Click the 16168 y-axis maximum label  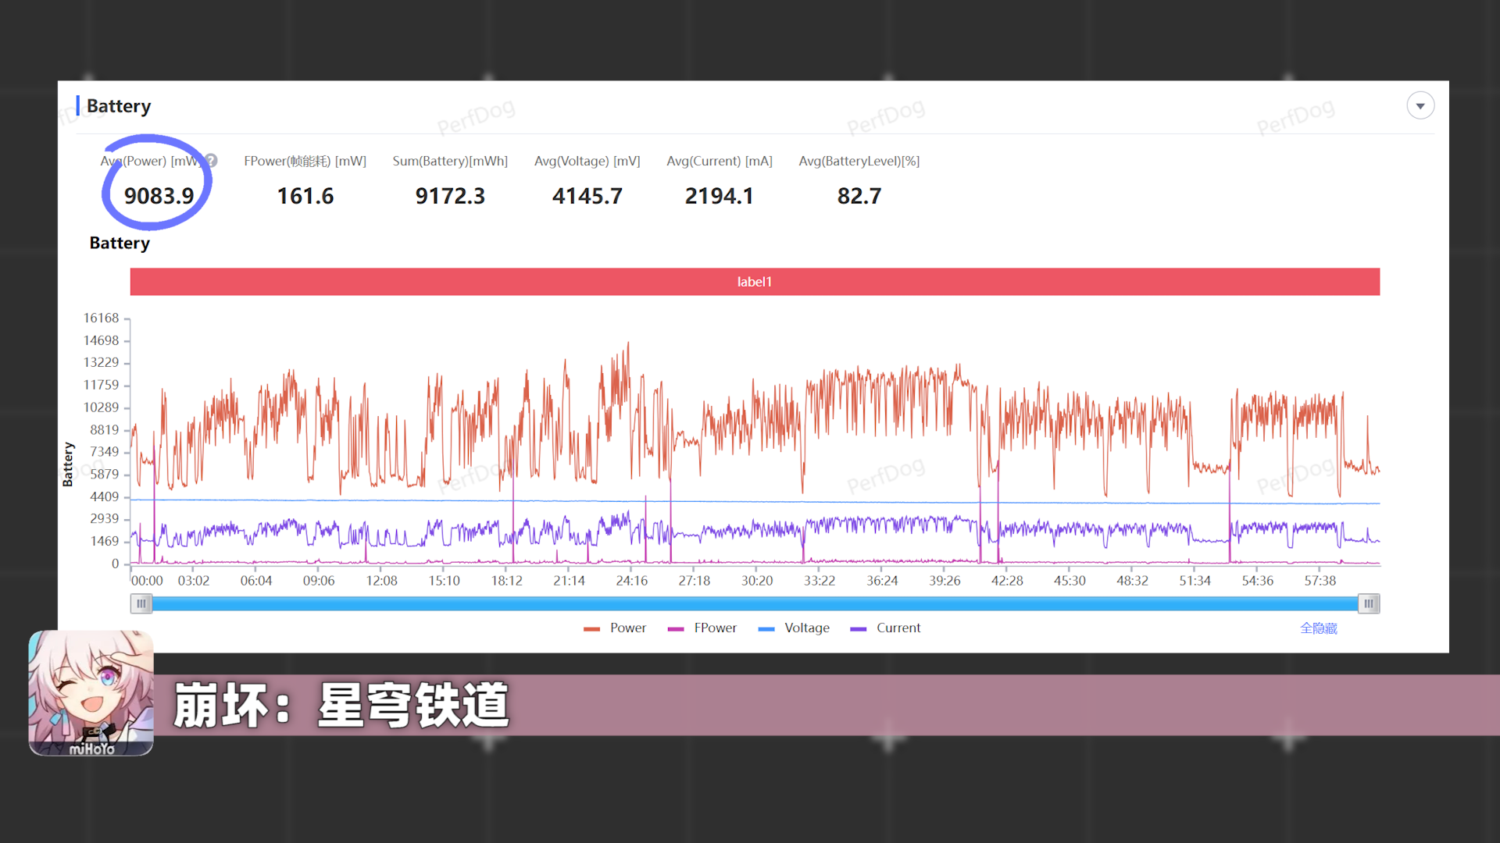[102, 318]
